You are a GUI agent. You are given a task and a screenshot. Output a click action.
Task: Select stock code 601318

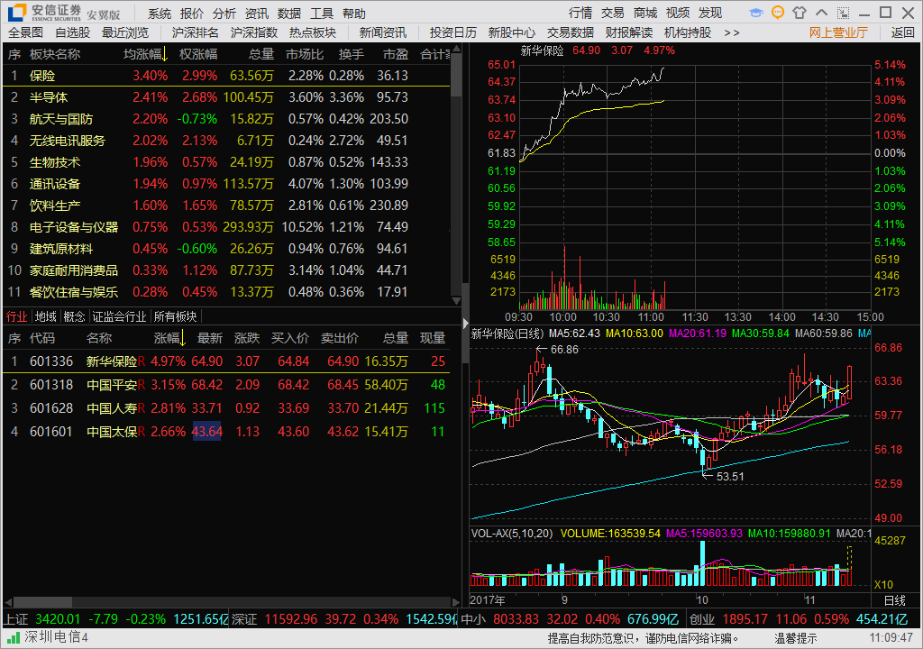pyautogui.click(x=51, y=385)
